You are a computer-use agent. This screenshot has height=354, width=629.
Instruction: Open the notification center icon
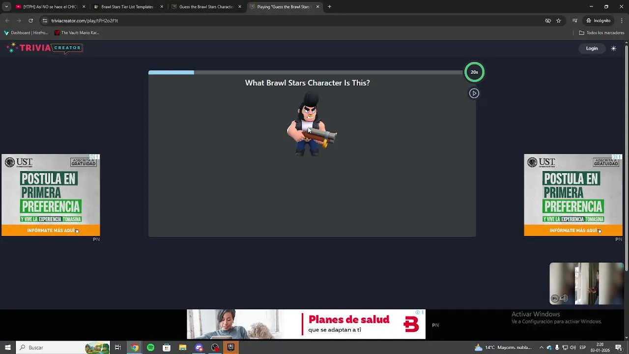click(x=619, y=348)
